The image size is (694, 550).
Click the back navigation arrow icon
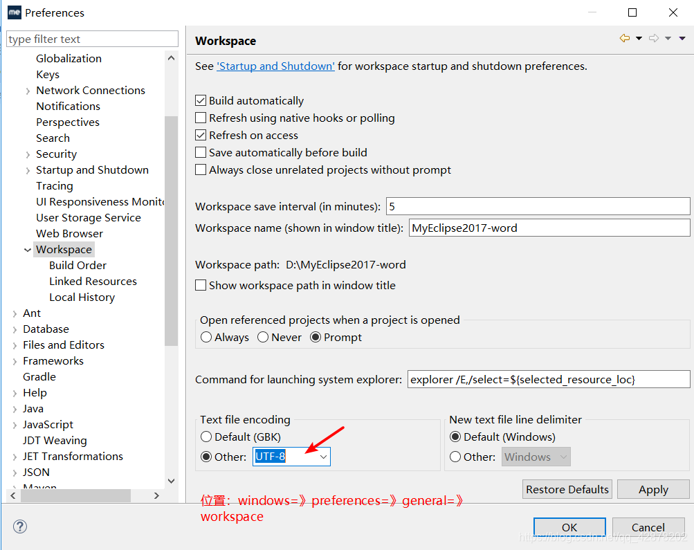(625, 38)
